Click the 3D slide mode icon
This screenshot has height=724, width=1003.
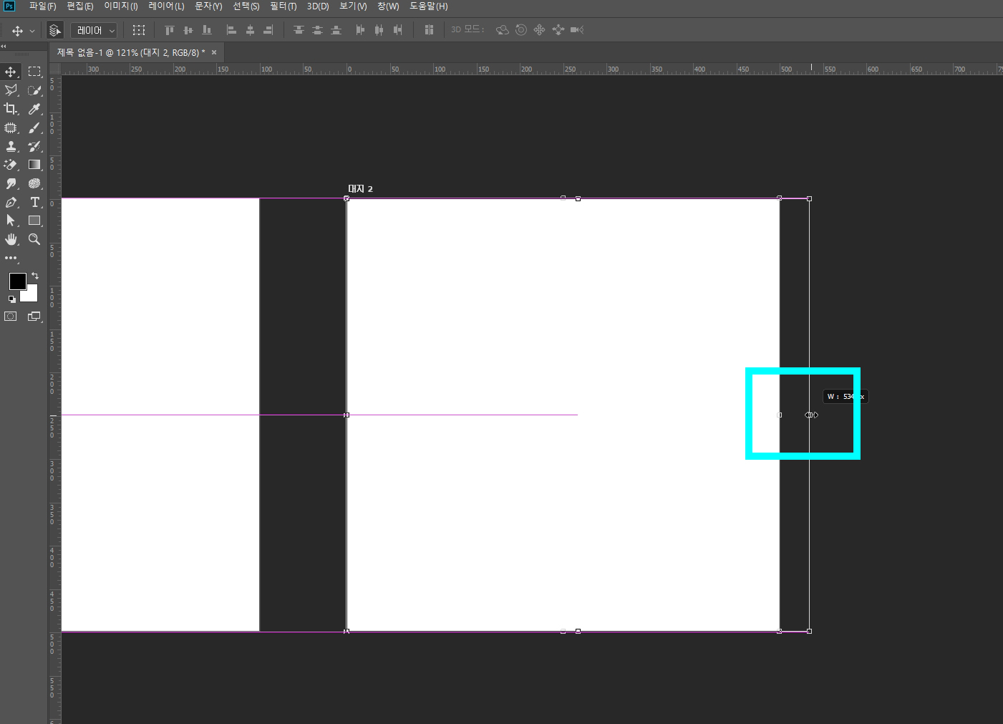(558, 30)
